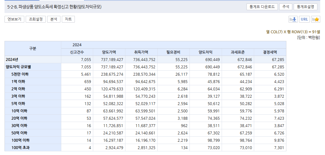Image resolution: width=325 pixels, height=155 pixels.
Task: Open the 차트 chart view
Action: click(x=68, y=19)
